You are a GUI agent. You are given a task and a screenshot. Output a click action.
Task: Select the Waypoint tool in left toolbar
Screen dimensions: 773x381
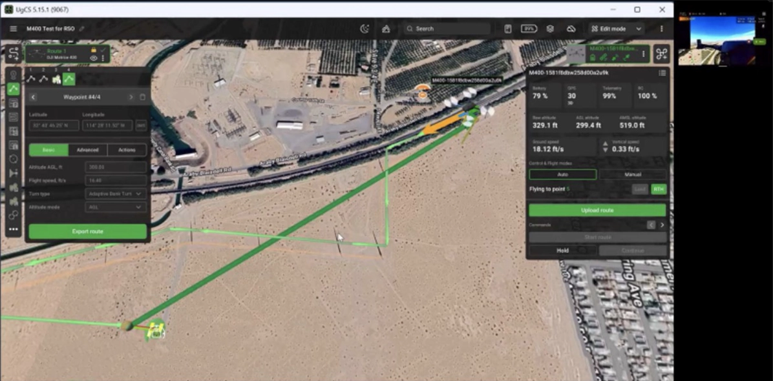tap(14, 89)
